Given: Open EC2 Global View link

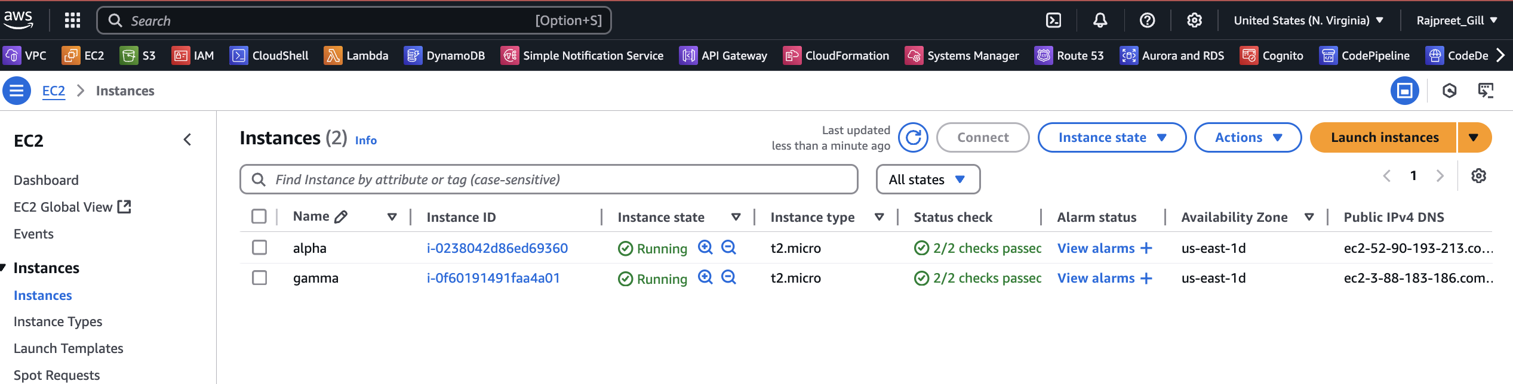Looking at the screenshot, I should (72, 207).
